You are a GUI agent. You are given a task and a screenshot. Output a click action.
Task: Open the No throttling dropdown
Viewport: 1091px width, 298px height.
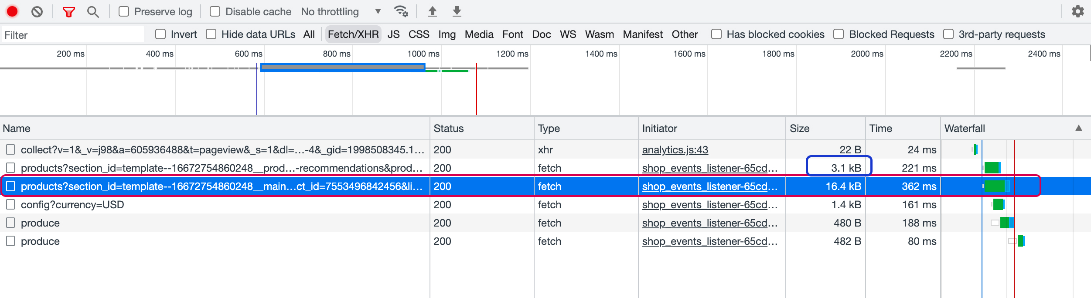tap(341, 12)
